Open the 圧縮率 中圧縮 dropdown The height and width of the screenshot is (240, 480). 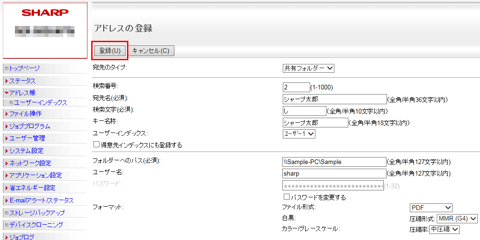click(x=444, y=229)
